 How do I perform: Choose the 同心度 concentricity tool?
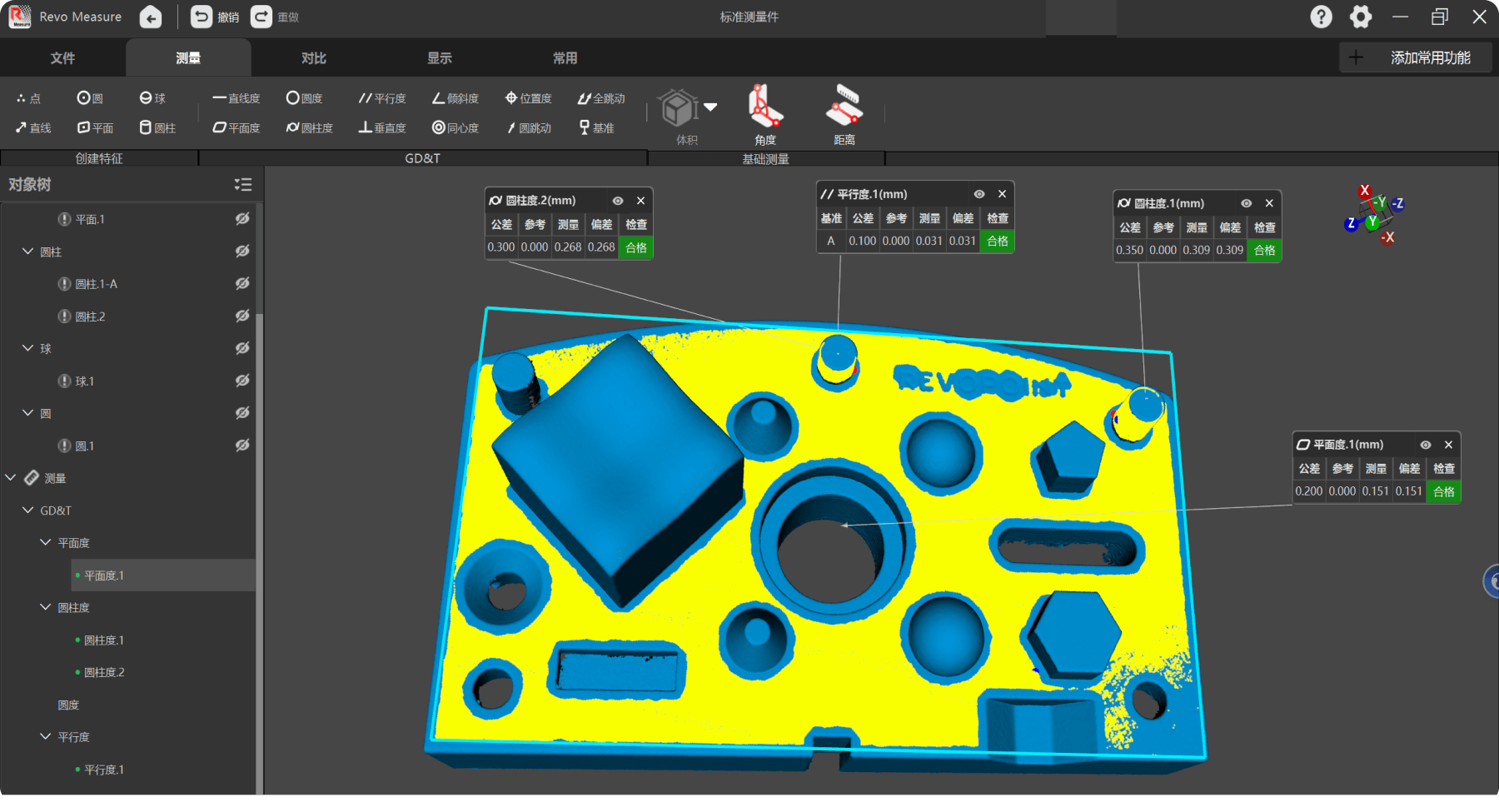pyautogui.click(x=456, y=127)
